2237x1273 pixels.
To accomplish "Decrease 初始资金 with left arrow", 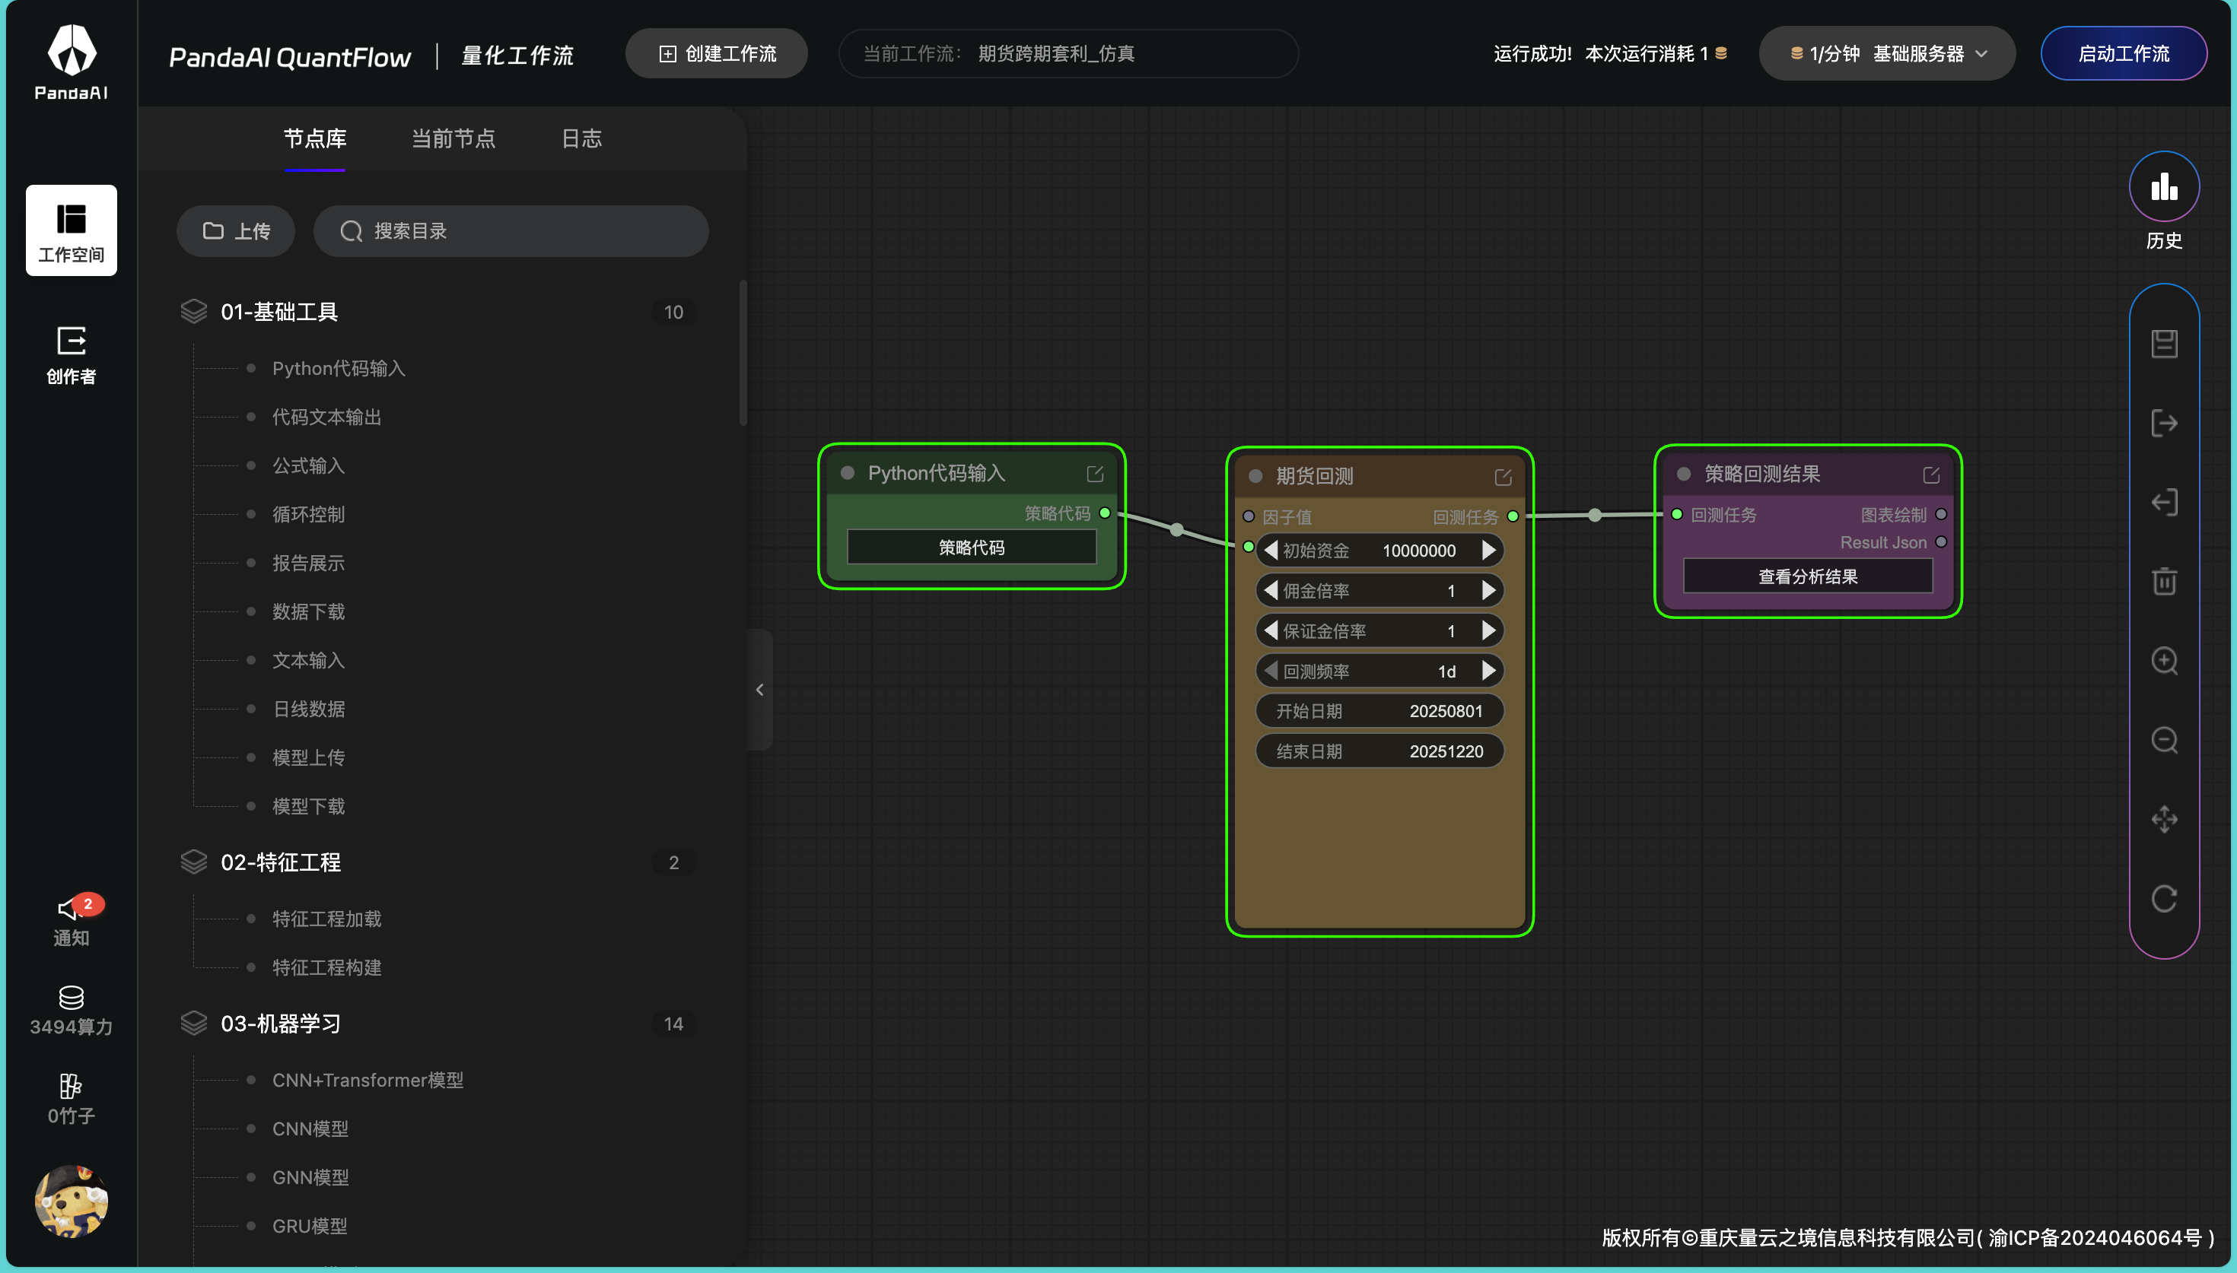I will (1271, 550).
